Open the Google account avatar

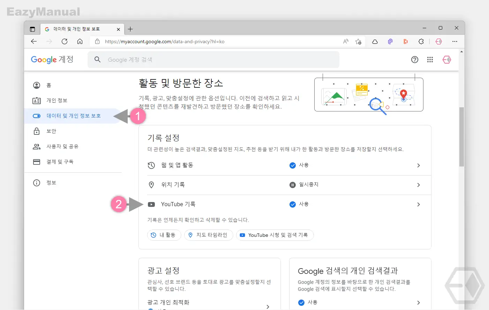(x=447, y=60)
